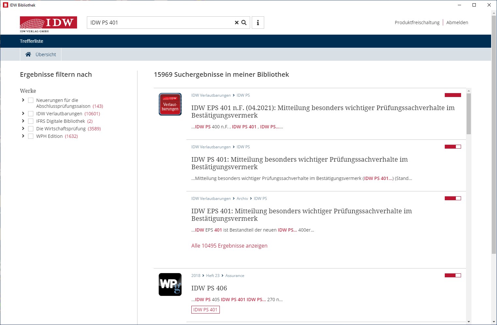Check the WPH Edition filter checkbox
This screenshot has width=497, height=325.
31,136
